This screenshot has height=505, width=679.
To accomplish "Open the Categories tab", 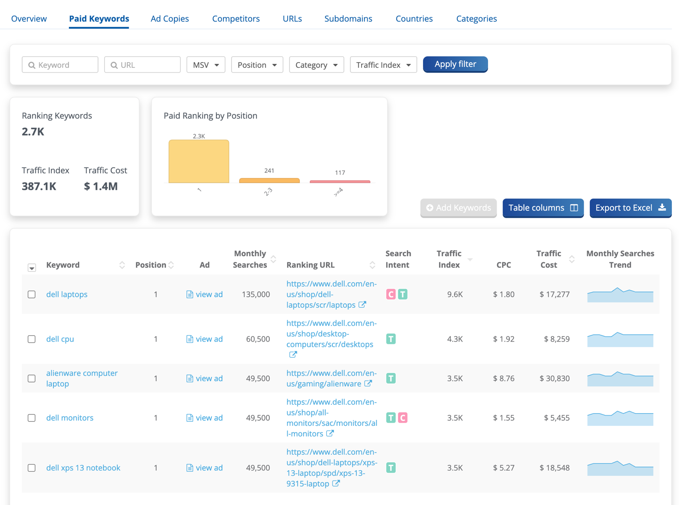I will click(x=476, y=19).
